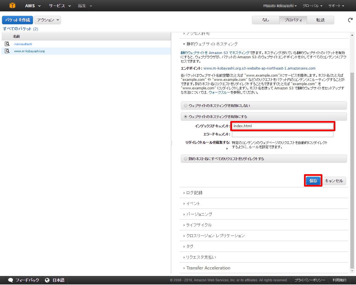The image size is (356, 285).
Task: Click the bucket icon beside www.m-kobayashi.org
Action: point(7,51)
